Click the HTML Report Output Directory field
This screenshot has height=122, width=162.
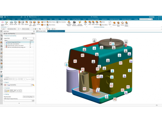click(18, 100)
